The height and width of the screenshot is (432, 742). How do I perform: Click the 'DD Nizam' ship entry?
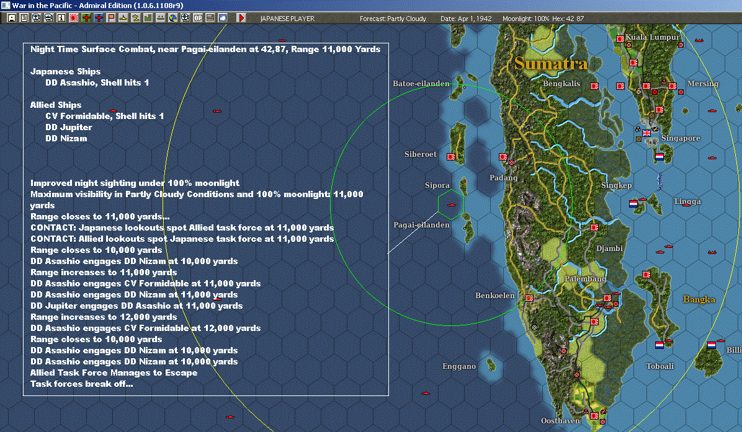coord(66,138)
